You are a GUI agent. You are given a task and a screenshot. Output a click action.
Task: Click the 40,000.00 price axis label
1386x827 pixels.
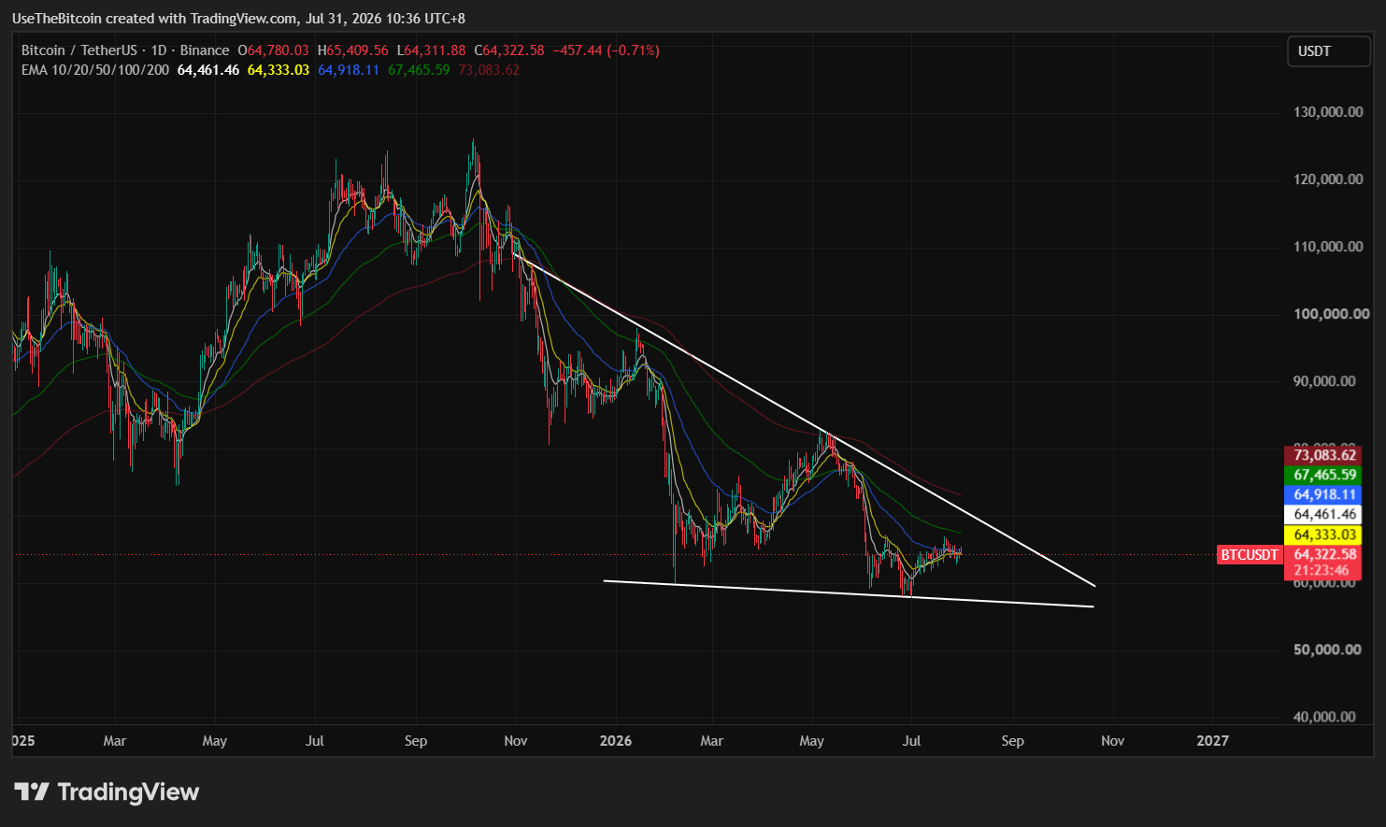pyautogui.click(x=1324, y=717)
